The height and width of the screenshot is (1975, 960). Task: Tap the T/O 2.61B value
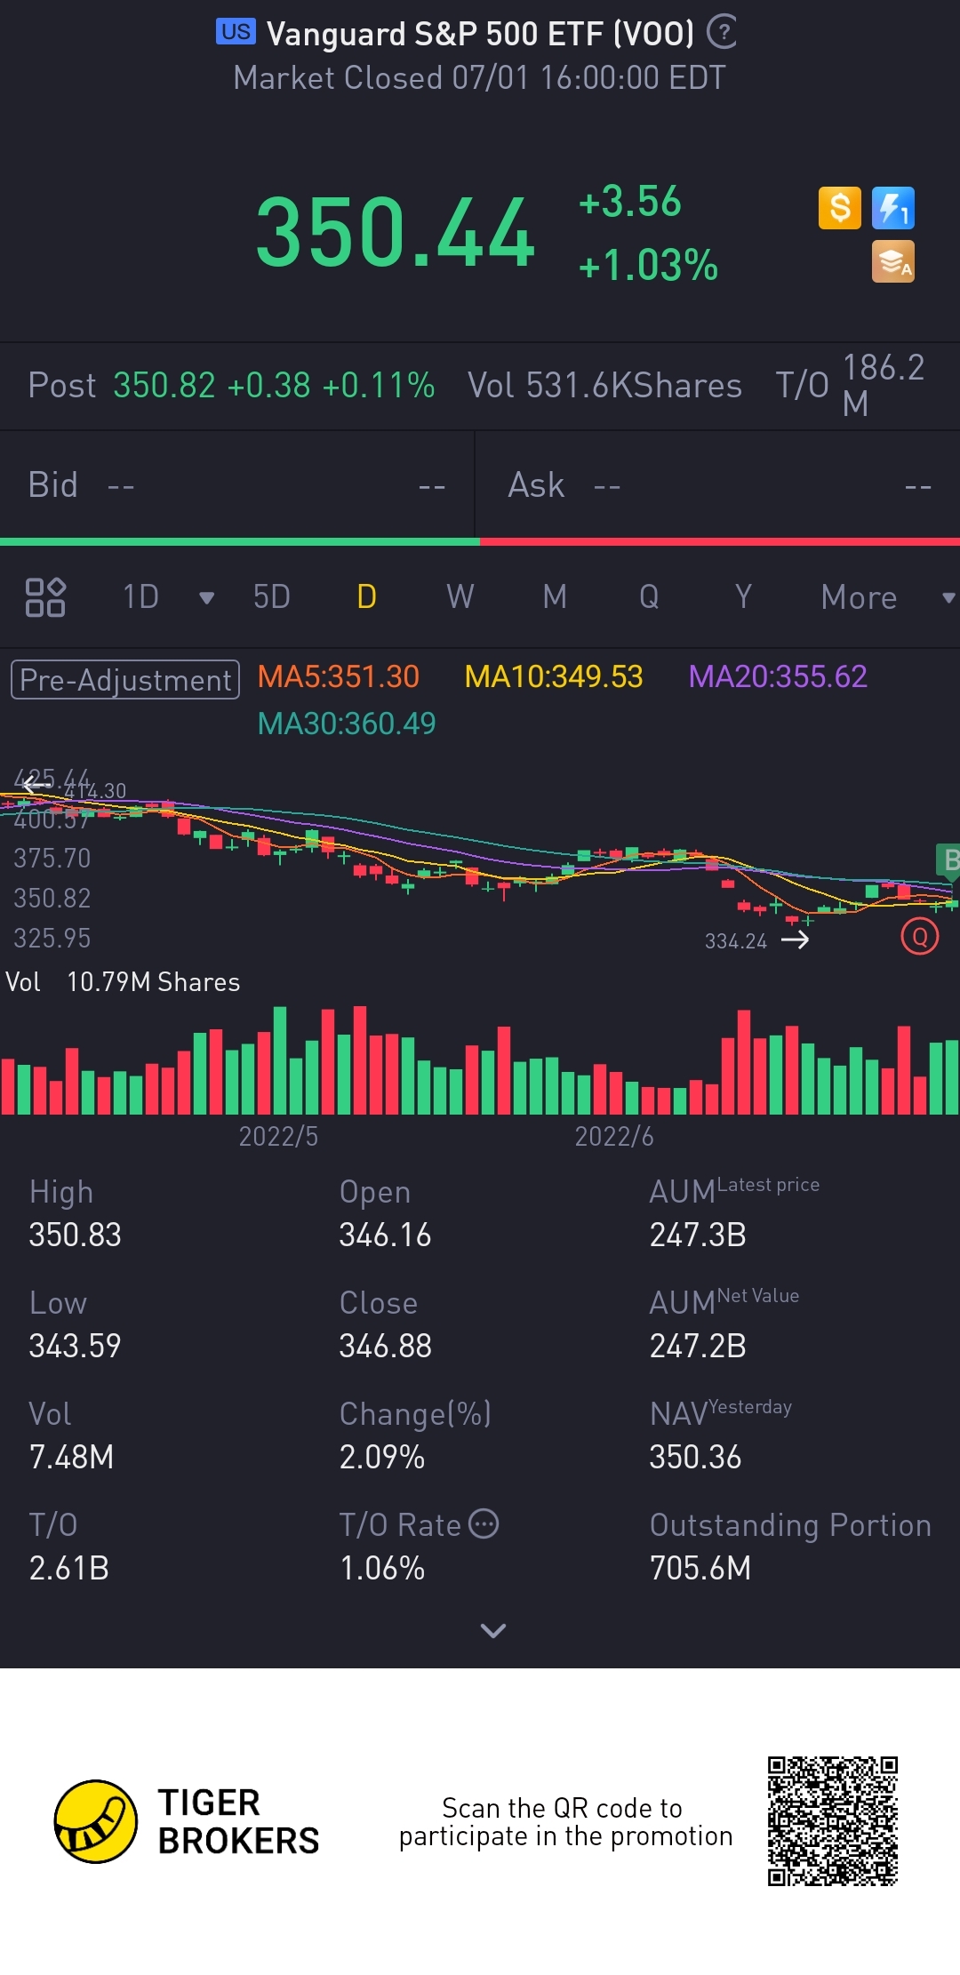coord(68,1568)
